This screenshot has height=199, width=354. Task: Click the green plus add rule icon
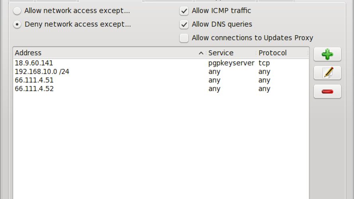[327, 54]
